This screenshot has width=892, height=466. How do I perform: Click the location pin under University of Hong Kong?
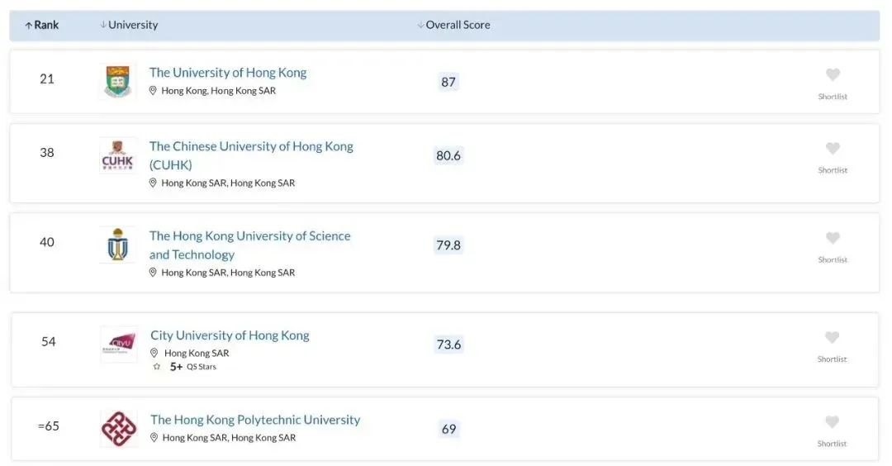[x=153, y=91]
